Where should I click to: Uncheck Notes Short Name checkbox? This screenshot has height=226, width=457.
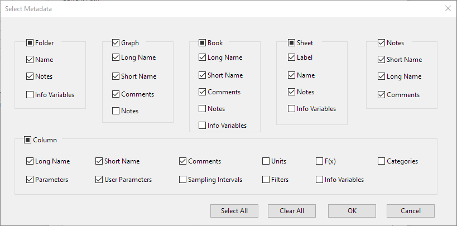[382, 60]
